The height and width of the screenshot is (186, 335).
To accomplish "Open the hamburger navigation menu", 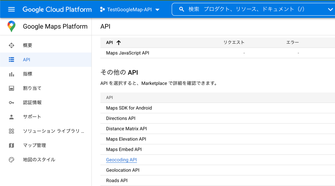I will pos(11,9).
